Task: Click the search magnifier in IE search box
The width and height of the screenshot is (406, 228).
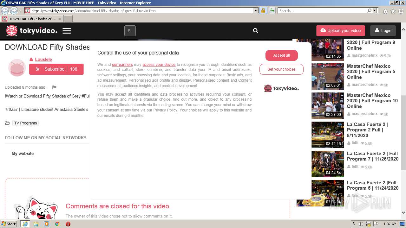Action: (x=369, y=10)
